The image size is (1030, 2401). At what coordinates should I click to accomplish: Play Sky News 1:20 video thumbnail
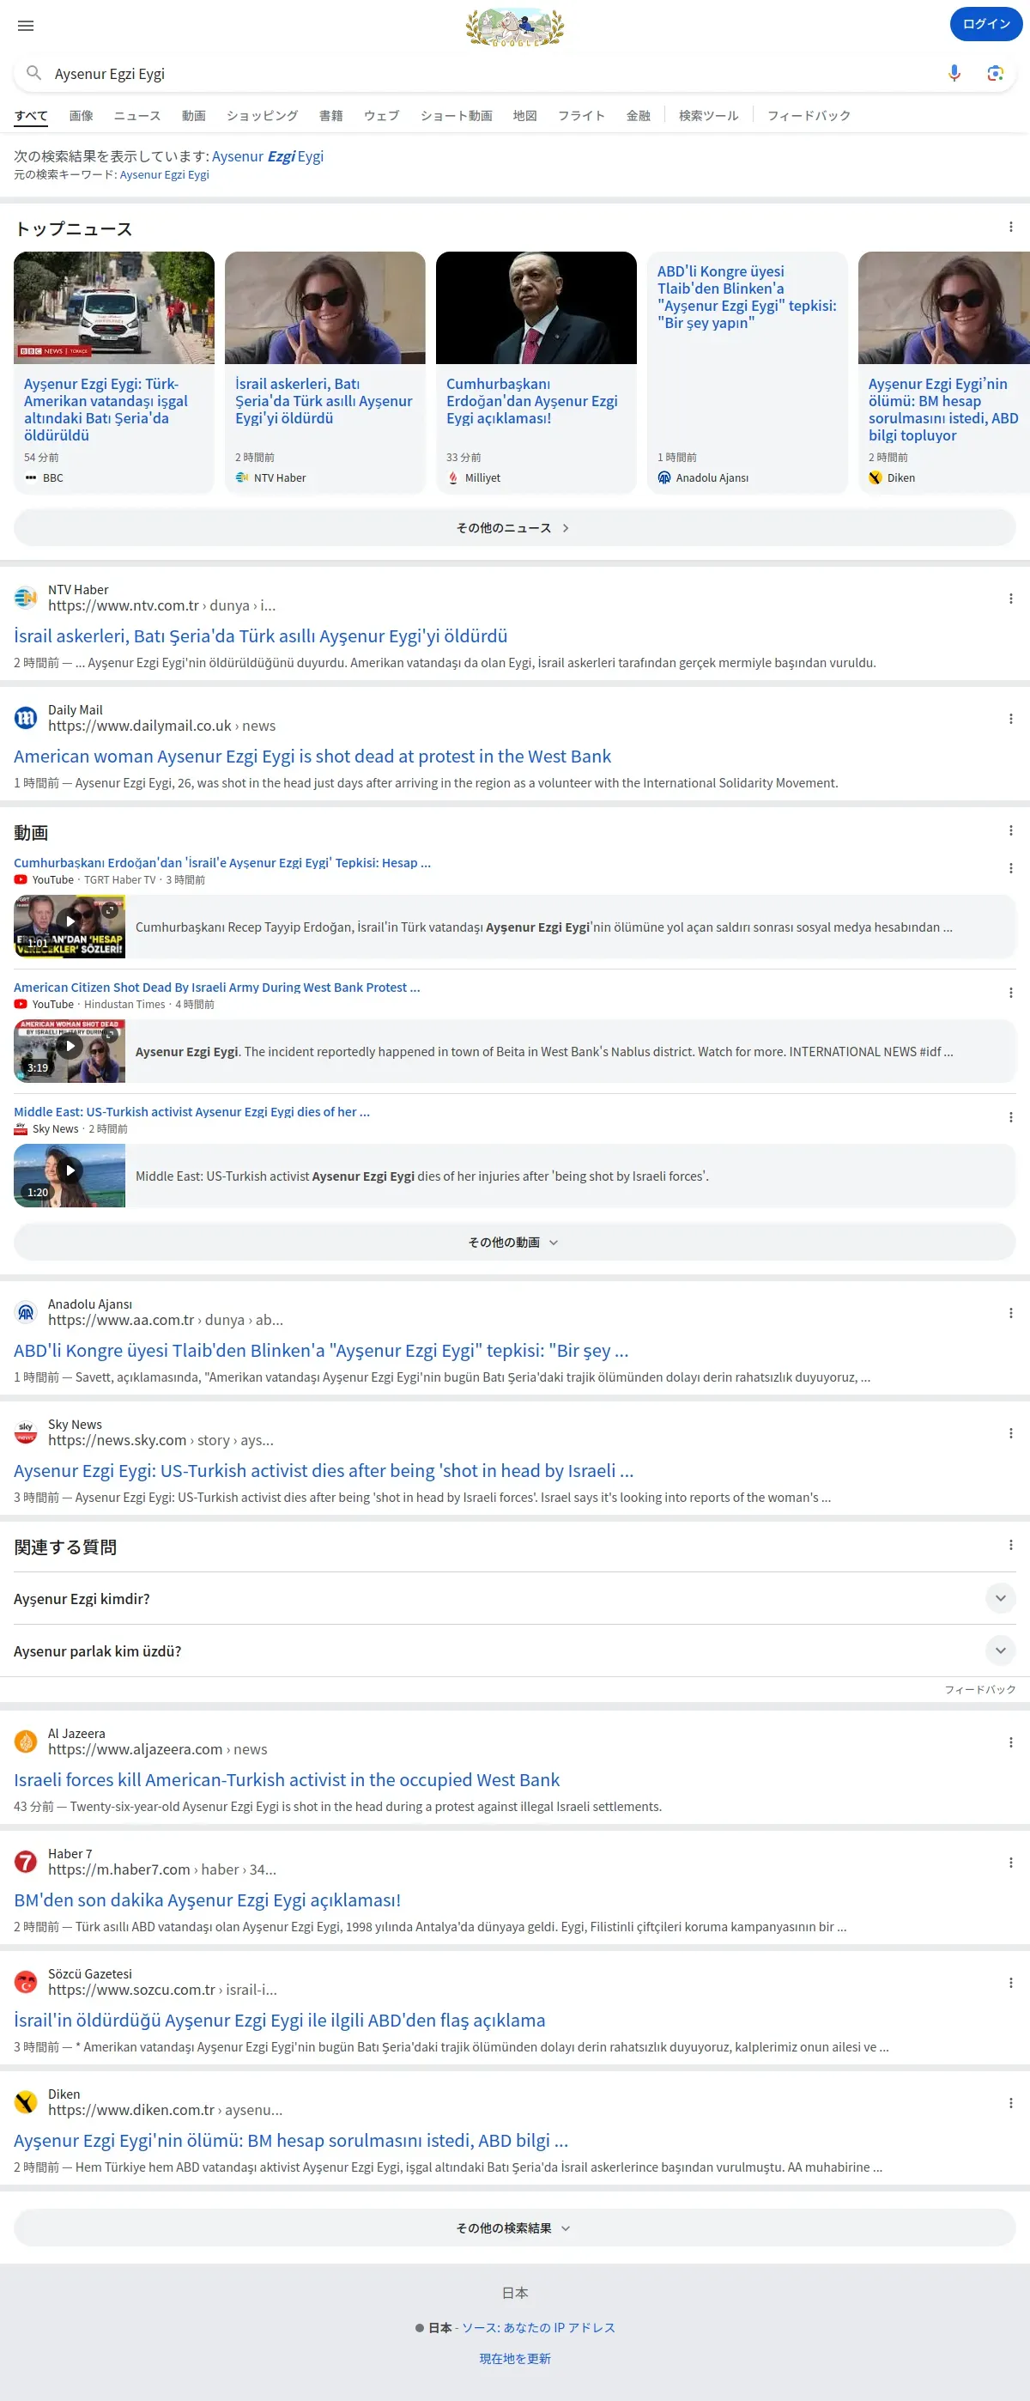70,1176
